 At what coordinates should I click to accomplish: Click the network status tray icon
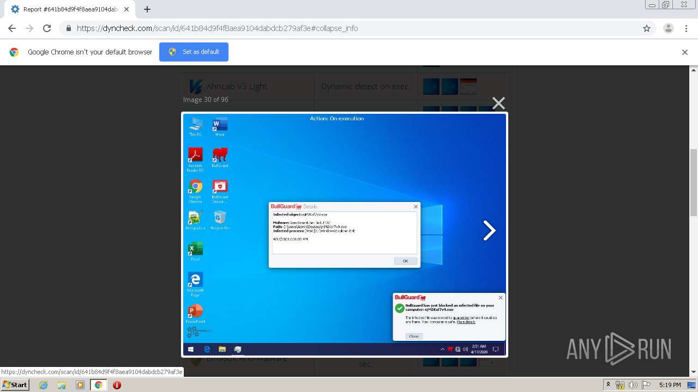pyautogui.click(x=620, y=385)
